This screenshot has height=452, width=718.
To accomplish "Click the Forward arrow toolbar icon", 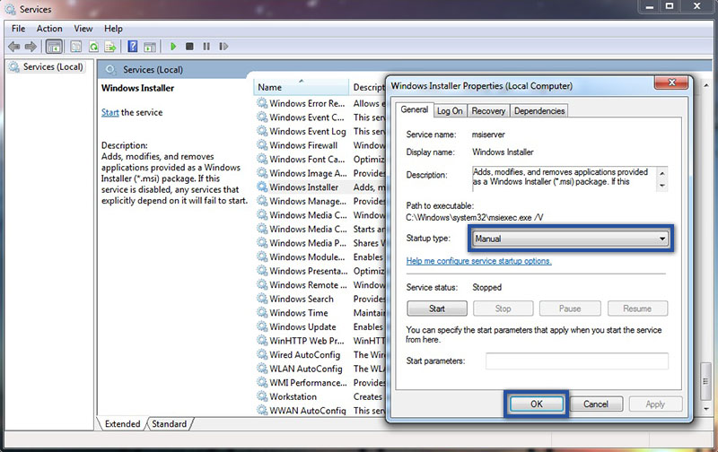I will 31,47.
